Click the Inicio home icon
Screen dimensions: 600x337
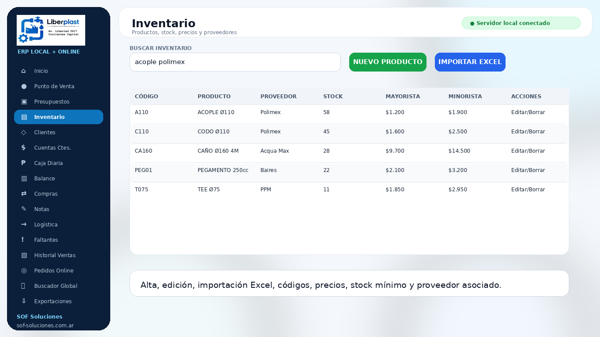pyautogui.click(x=24, y=71)
